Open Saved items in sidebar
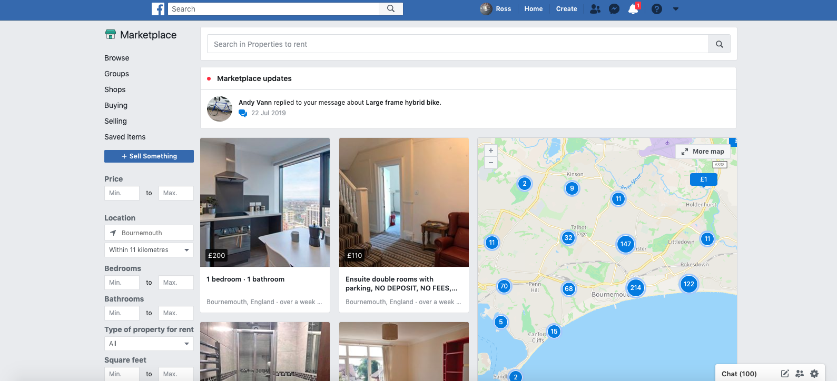837x381 pixels. coord(125,137)
